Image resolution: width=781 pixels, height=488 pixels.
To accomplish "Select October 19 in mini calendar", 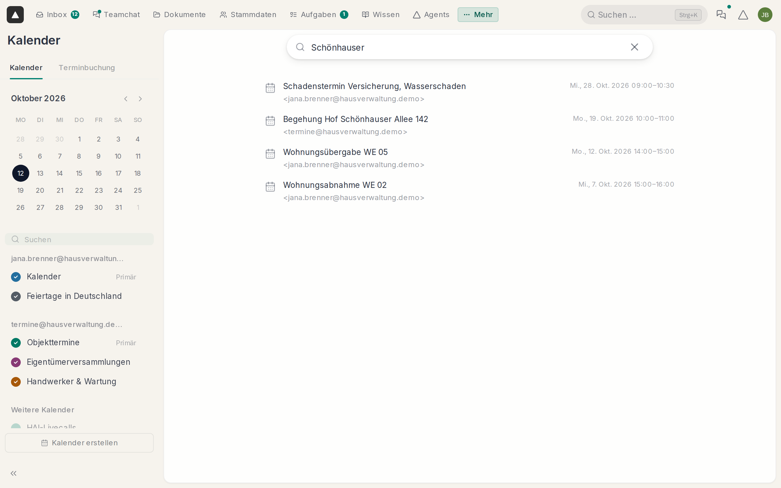I will click(x=20, y=190).
